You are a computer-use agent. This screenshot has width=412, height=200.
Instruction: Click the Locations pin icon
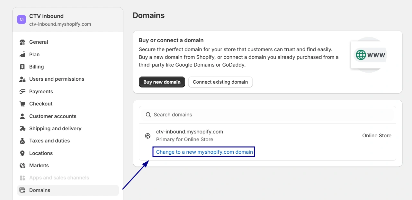[22, 153]
